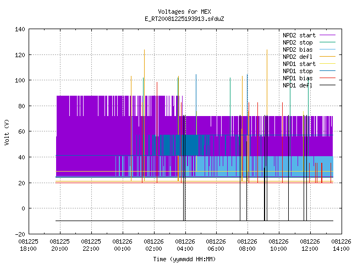The width and height of the screenshot is (352, 264).
Task: Select the "NPD2 start" legend label
Action: 299,35
